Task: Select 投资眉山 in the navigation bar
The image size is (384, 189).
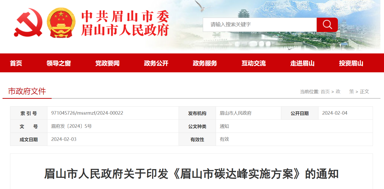Action: 351,63
